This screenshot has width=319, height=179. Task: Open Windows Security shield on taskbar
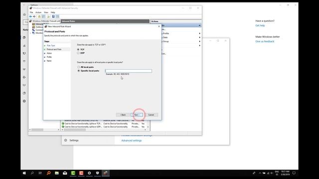(98, 173)
